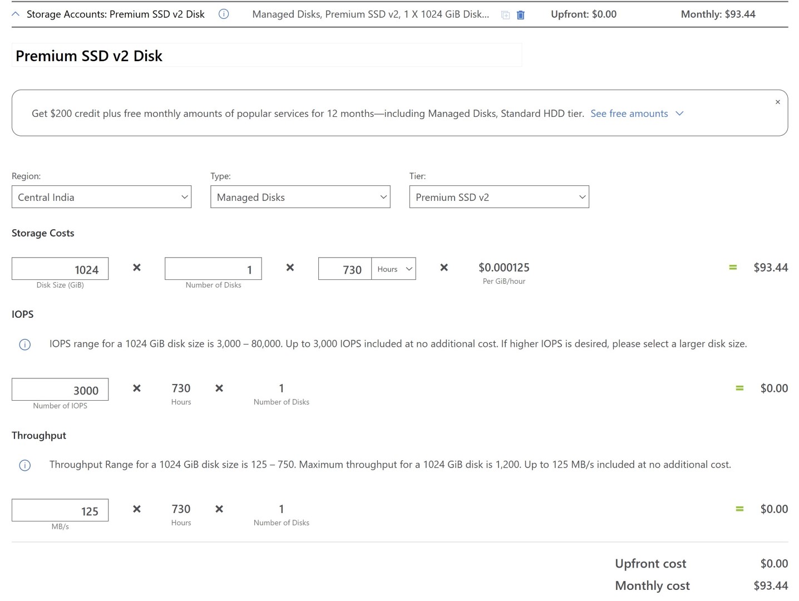The width and height of the screenshot is (799, 601).
Task: Click the Throughput row $0.00 subtotal
Action: 774,509
